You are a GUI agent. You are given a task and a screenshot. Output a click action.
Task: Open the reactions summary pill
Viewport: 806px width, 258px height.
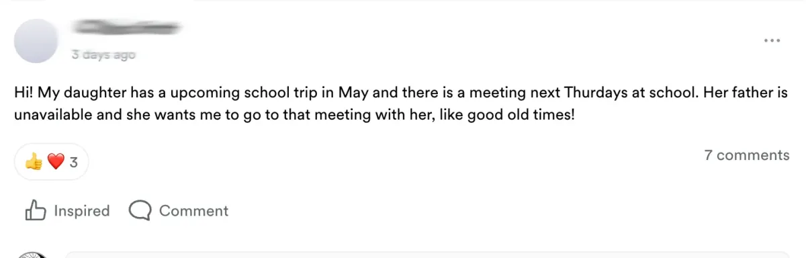click(51, 162)
